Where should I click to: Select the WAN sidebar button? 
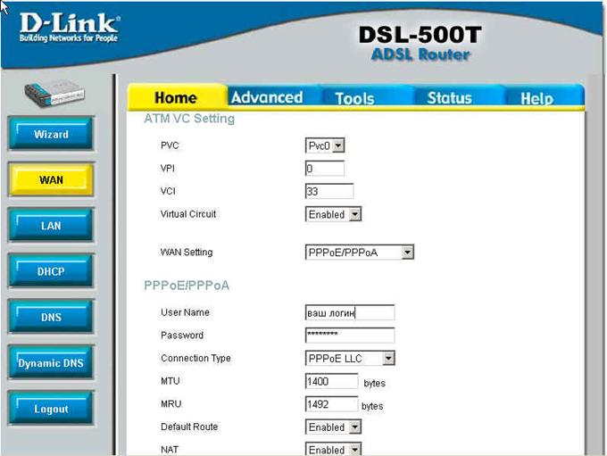point(51,179)
